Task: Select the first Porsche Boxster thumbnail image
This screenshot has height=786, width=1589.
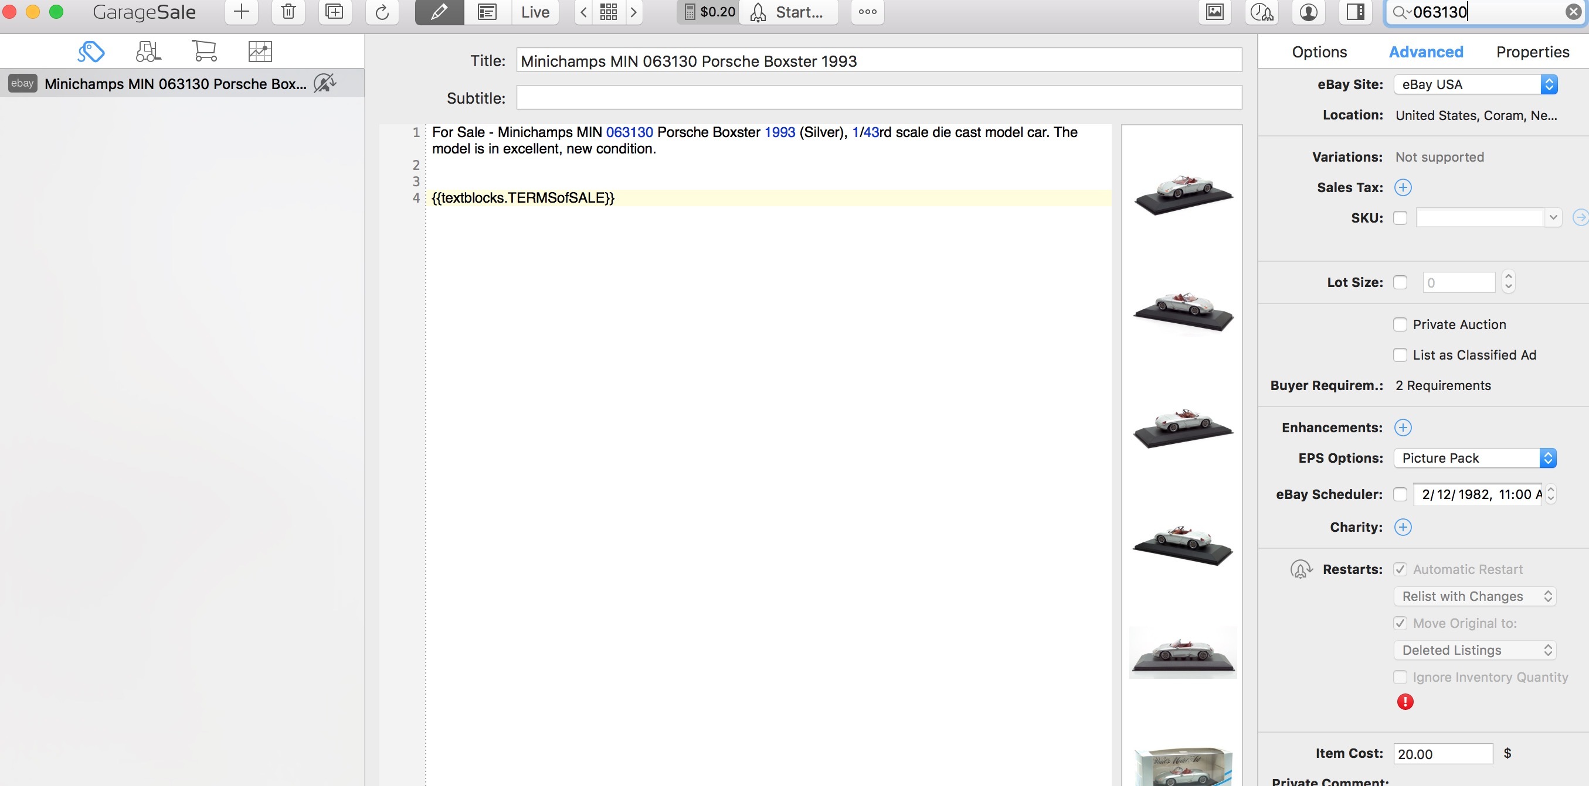Action: coord(1183,194)
